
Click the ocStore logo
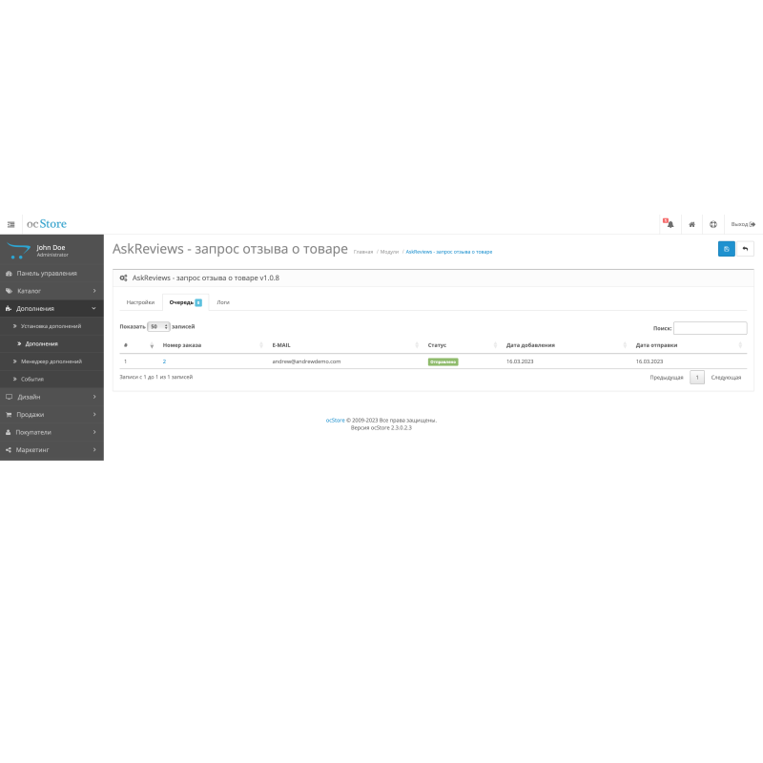(x=47, y=224)
